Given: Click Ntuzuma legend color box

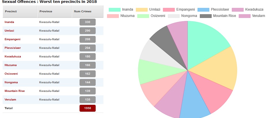Looking at the screenshot, I should pyautogui.click(x=113, y=16).
